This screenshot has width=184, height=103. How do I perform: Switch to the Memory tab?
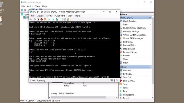click(61, 93)
